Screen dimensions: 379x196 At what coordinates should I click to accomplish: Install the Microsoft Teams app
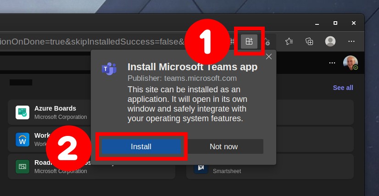click(141, 146)
